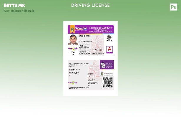
Task: Click the BETTY.MK logo
Action: coord(14,5)
